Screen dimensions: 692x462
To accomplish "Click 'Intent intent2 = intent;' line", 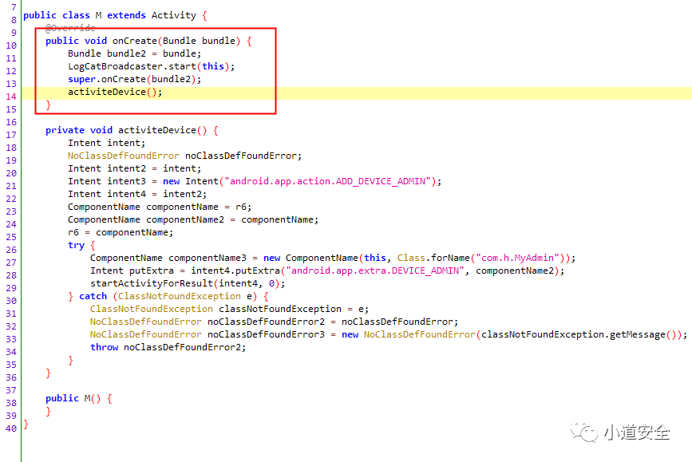I will click(135, 168).
